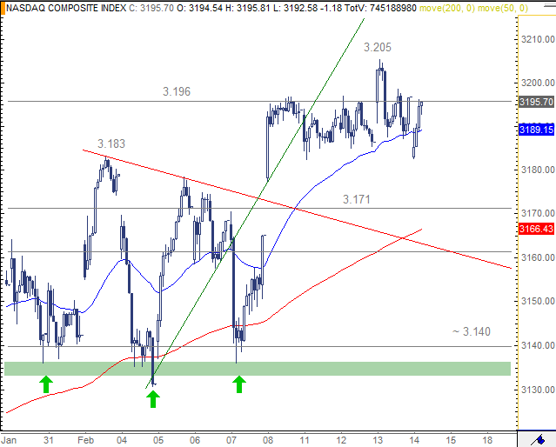Click the 3210.00 price axis label
Image resolution: width=556 pixels, height=447 pixels.
click(537, 39)
